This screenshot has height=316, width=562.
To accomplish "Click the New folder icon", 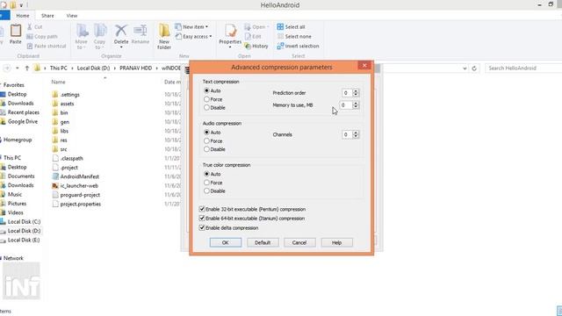I will click(x=164, y=31).
